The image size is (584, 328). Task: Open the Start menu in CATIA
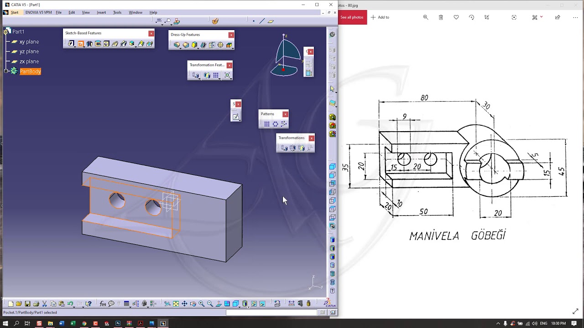(15, 12)
